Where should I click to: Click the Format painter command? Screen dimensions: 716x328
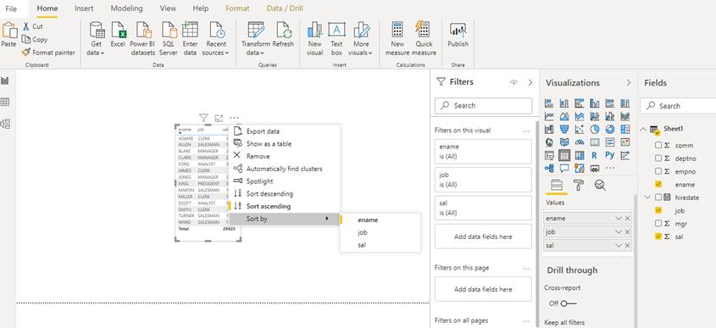(x=48, y=53)
